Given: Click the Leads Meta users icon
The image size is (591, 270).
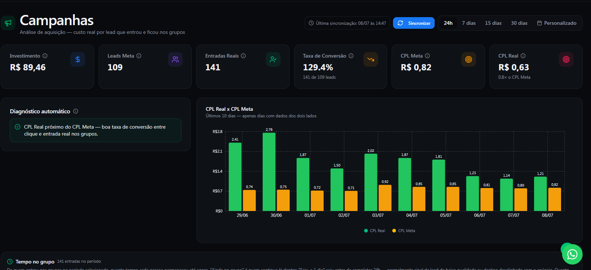Looking at the screenshot, I should coord(175,59).
